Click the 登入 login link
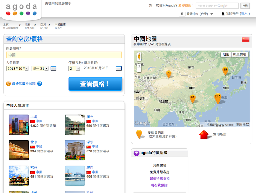 tap(244, 14)
